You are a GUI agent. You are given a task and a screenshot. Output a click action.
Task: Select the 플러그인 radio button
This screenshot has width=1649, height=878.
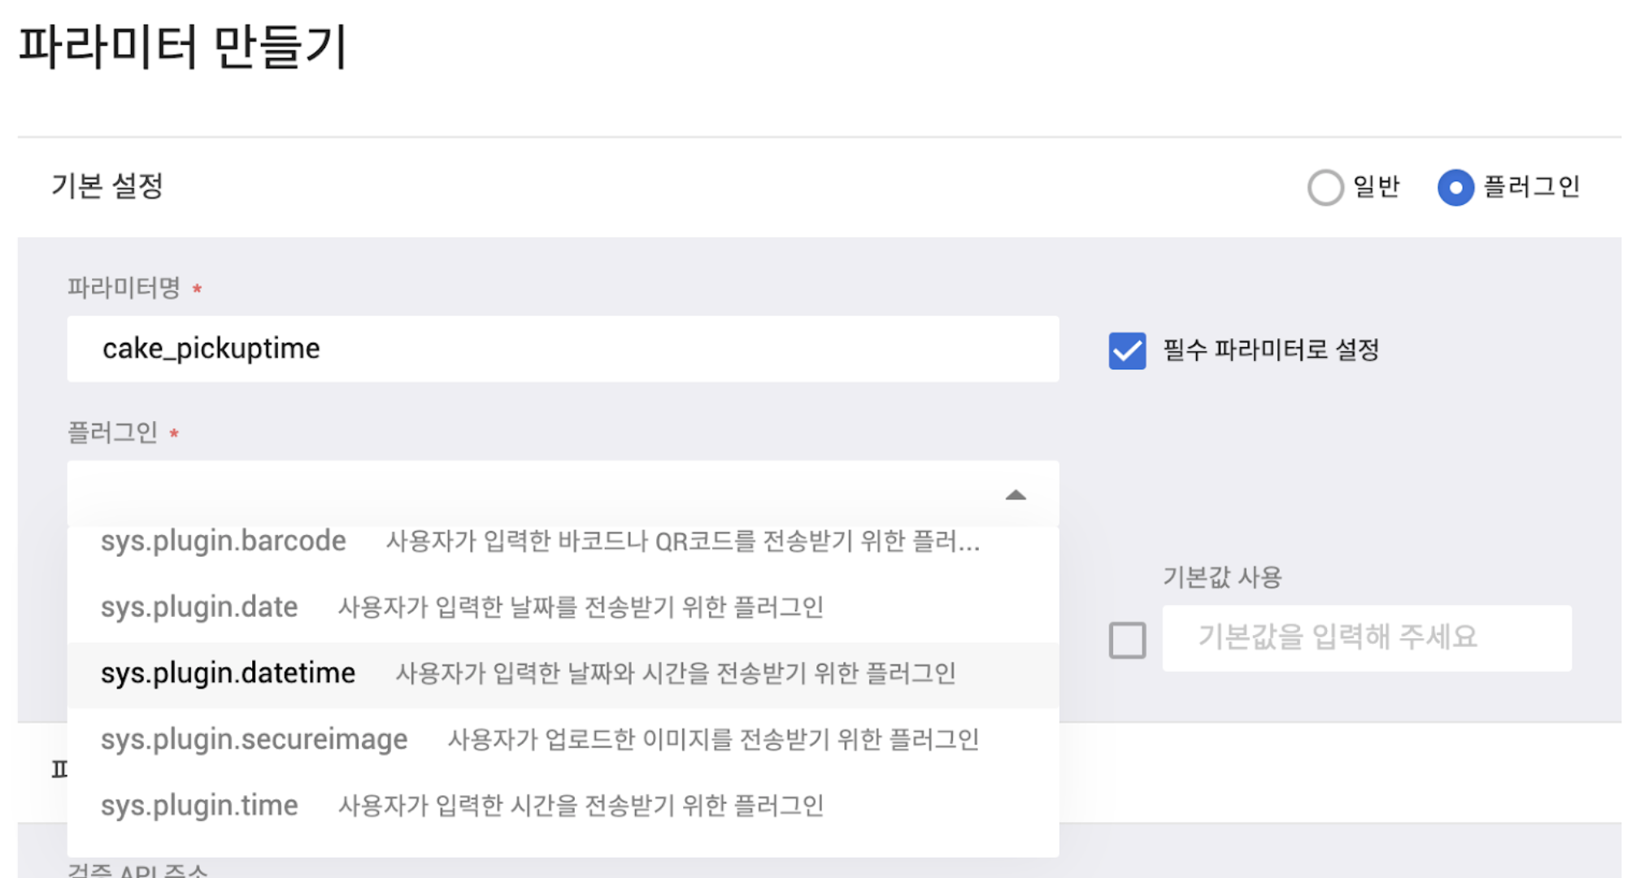(1455, 187)
